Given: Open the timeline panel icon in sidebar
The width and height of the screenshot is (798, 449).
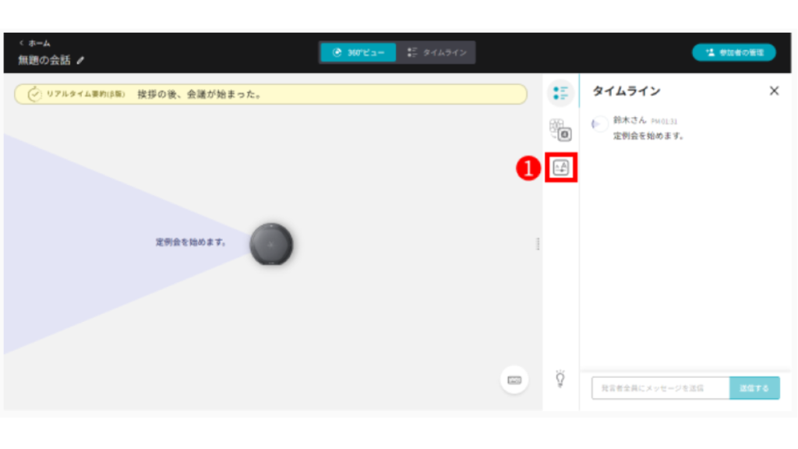Looking at the screenshot, I should point(560,94).
